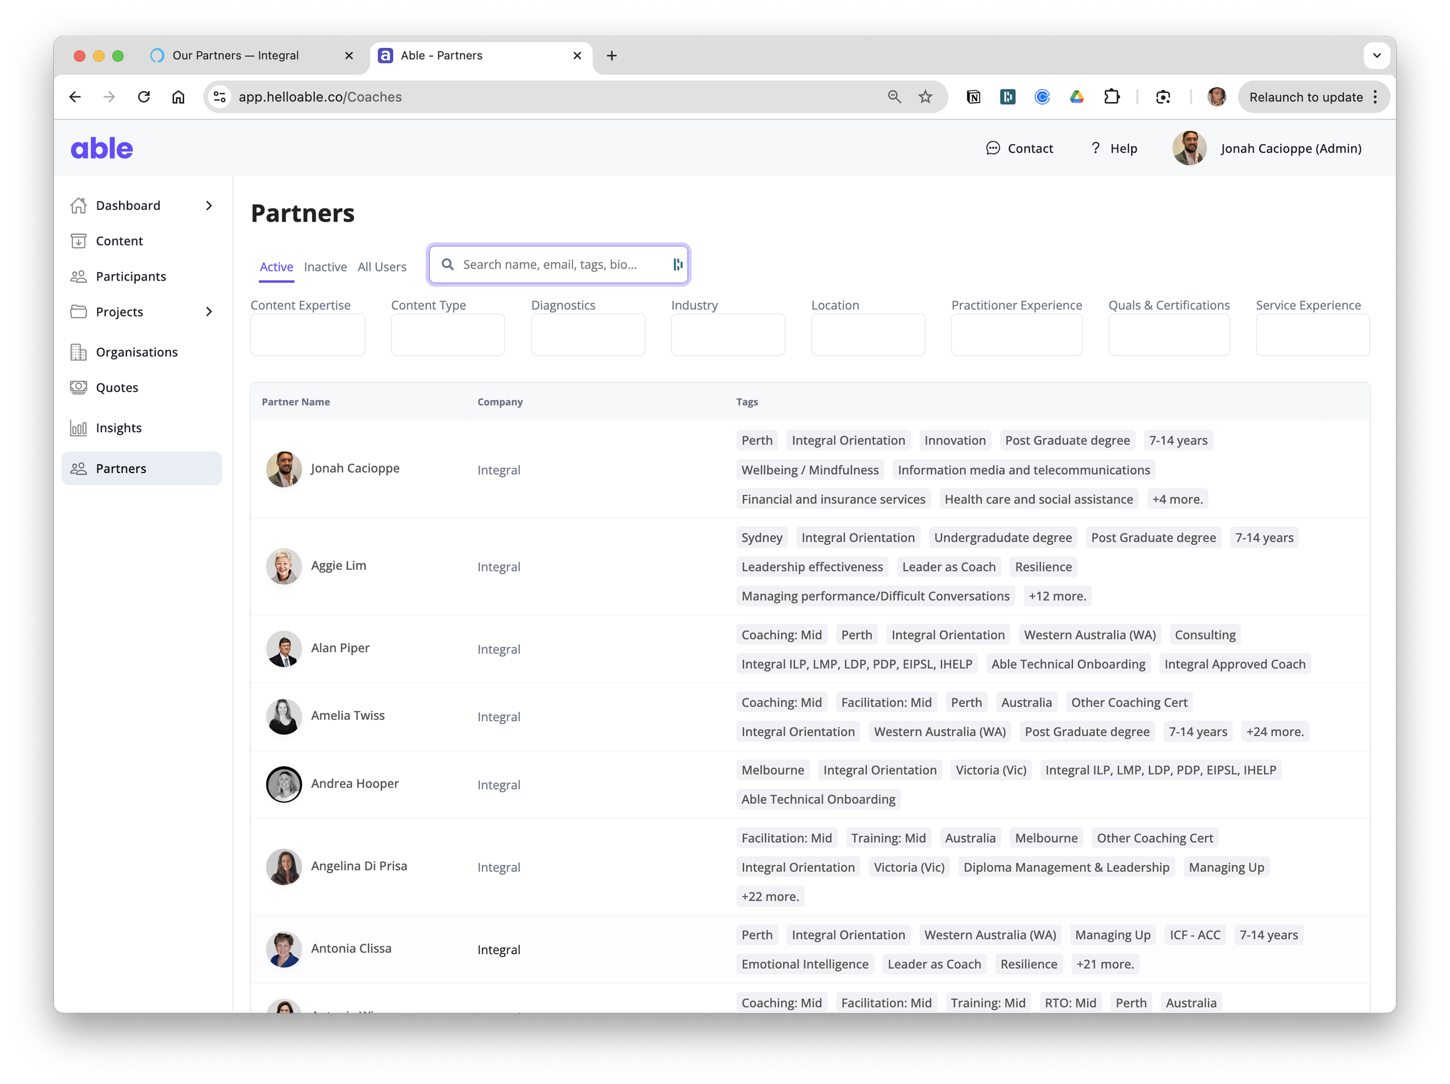The image size is (1450, 1084).
Task: Click Andrea Hooper's profile photo
Action: [284, 785]
